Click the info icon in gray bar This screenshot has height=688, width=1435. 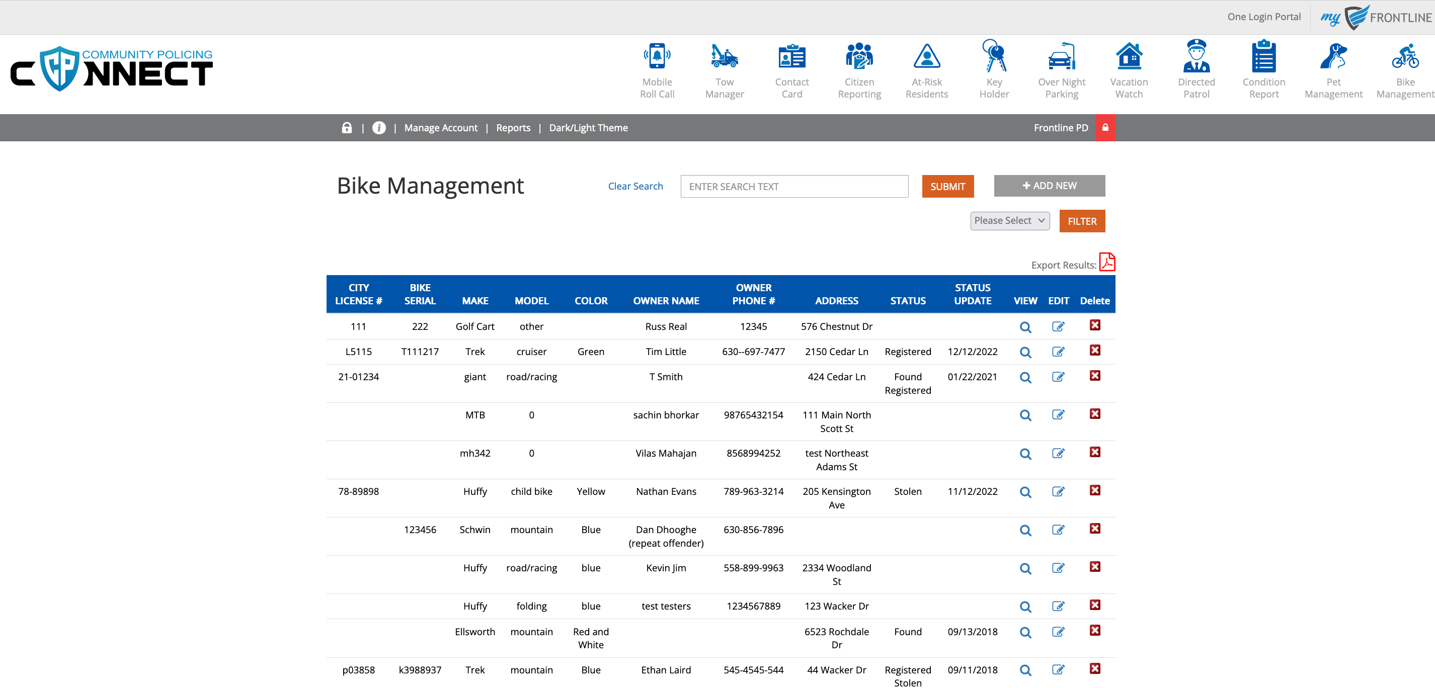[x=379, y=128]
